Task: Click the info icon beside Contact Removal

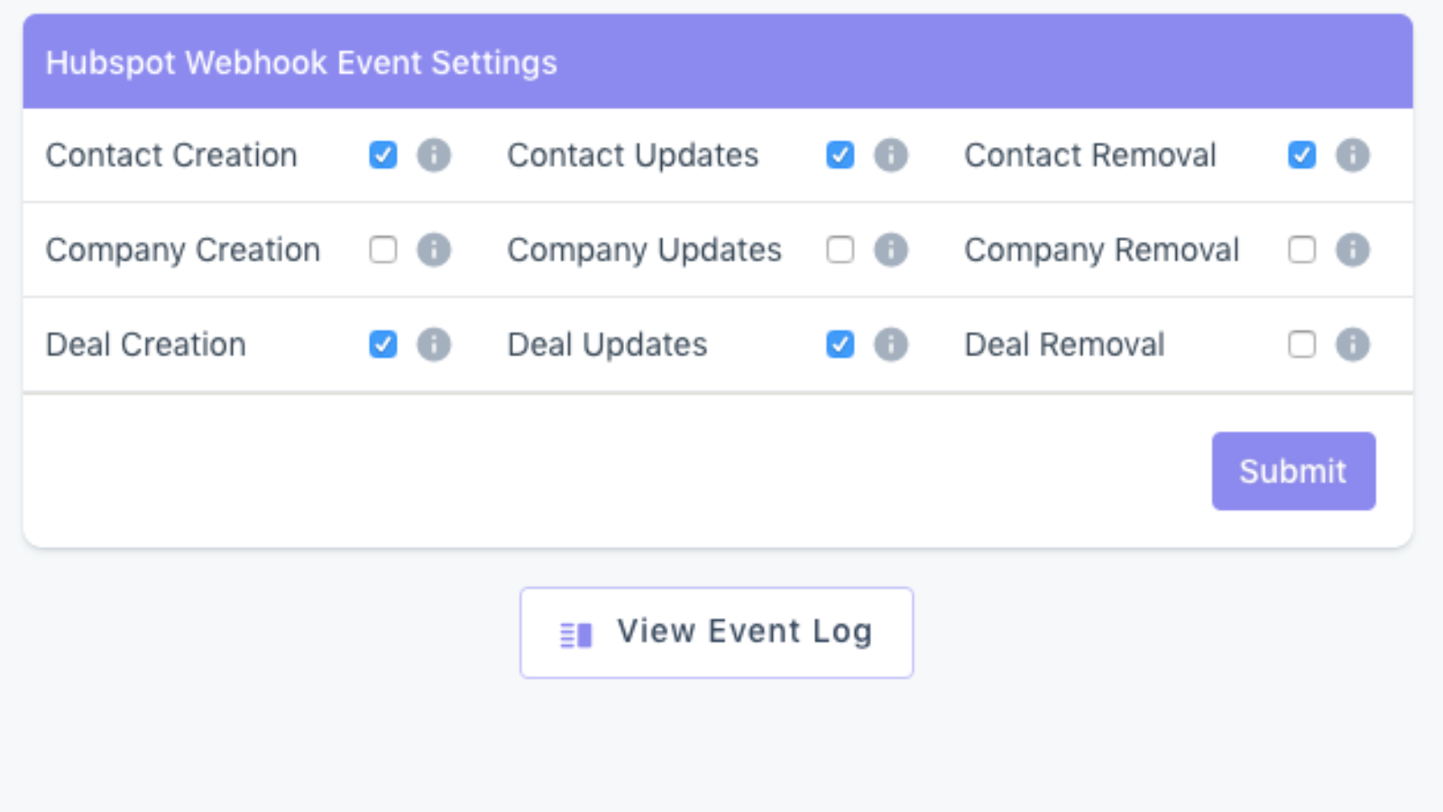Action: pyautogui.click(x=1352, y=155)
